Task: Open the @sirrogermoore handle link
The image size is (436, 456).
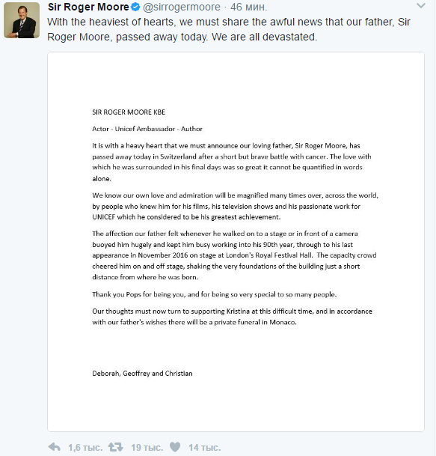Action: 182,7
